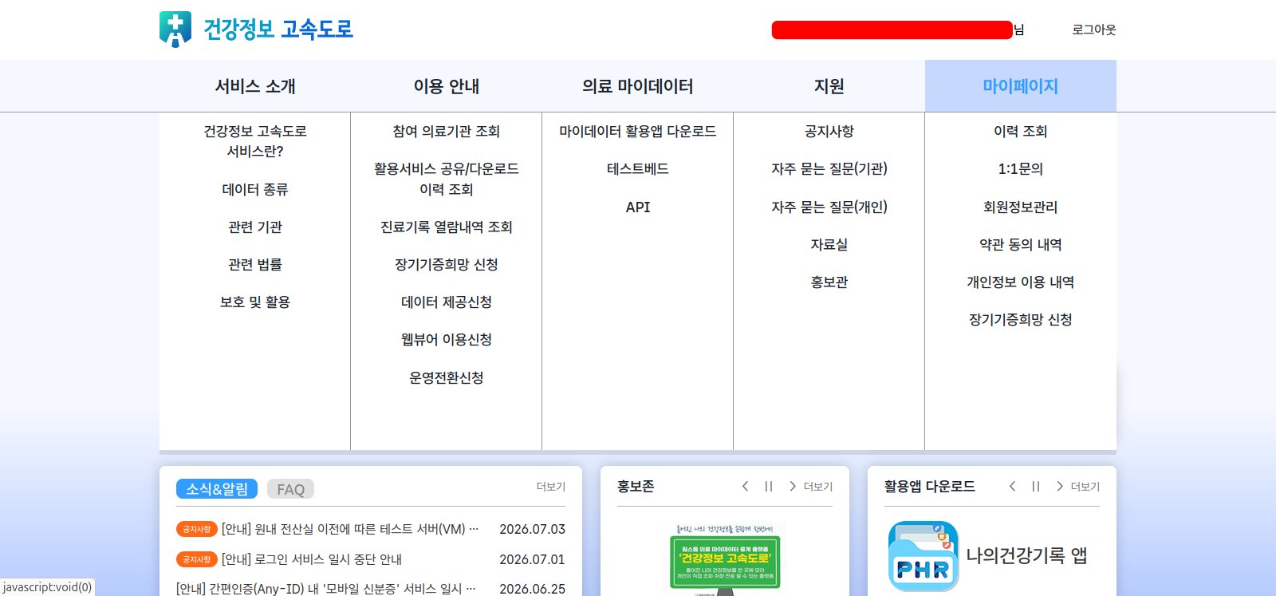Open 건강정보 고속도로 서비스란? page
The height and width of the screenshot is (596, 1276).
click(x=255, y=141)
